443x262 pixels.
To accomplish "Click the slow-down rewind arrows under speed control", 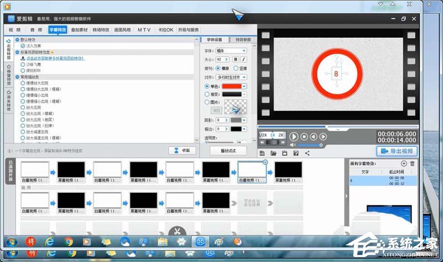I will 262,143.
